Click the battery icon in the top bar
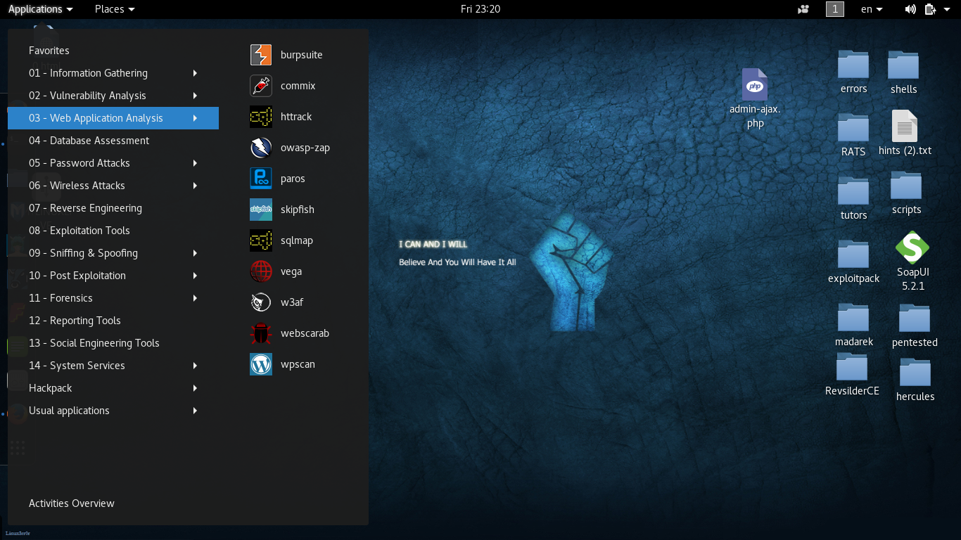The image size is (961, 540). pos(930,9)
